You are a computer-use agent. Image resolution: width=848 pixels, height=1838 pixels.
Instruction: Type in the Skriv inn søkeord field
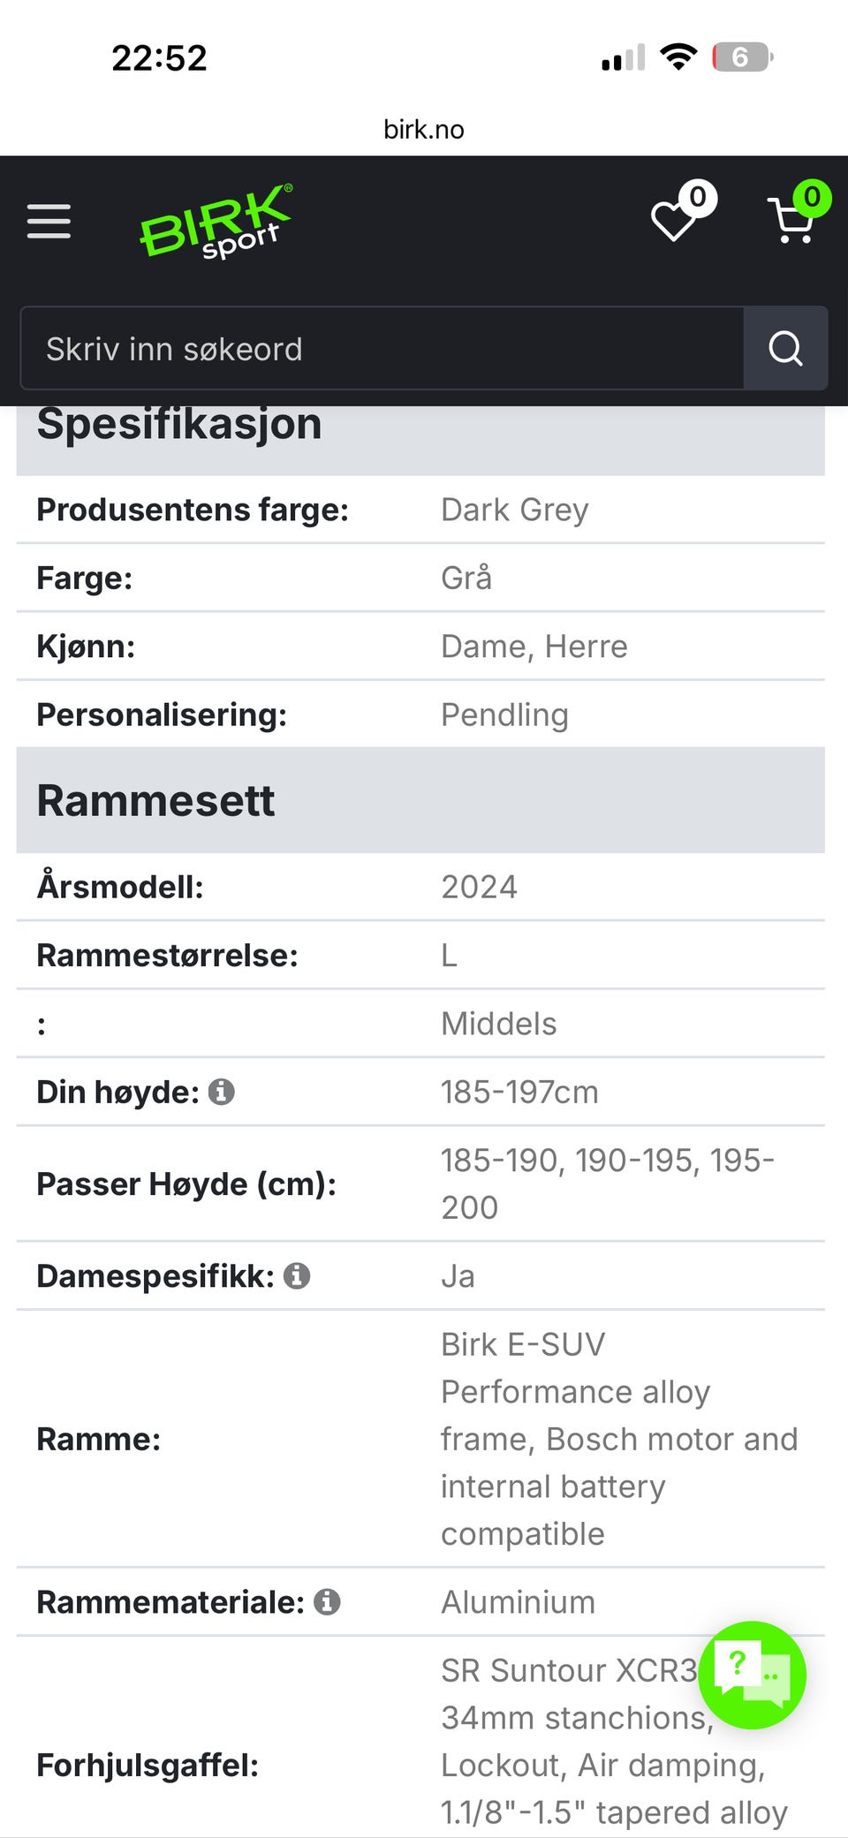pos(380,348)
